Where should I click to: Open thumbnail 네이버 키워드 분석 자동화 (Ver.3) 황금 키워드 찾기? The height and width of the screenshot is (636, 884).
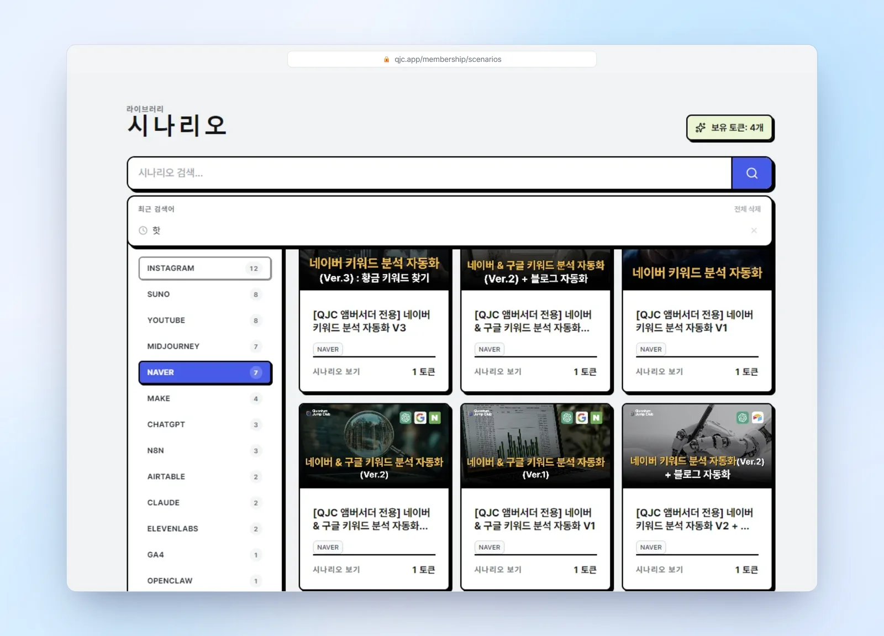(374, 270)
